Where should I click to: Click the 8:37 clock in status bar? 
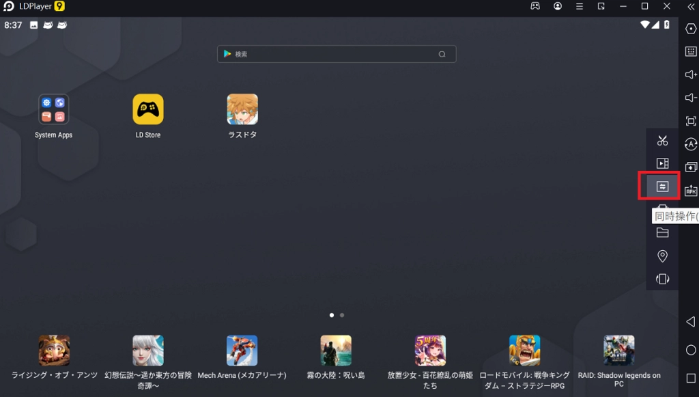(13, 25)
